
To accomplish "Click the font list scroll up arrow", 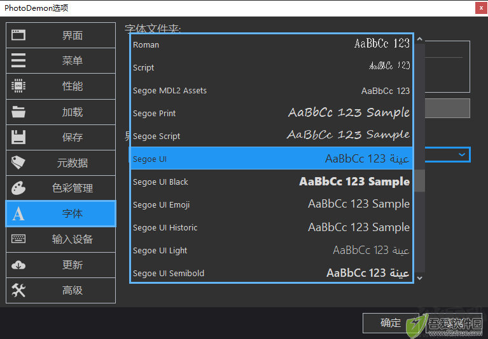I will click(419, 39).
